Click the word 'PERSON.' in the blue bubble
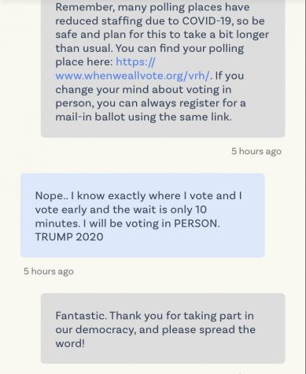 click(197, 224)
